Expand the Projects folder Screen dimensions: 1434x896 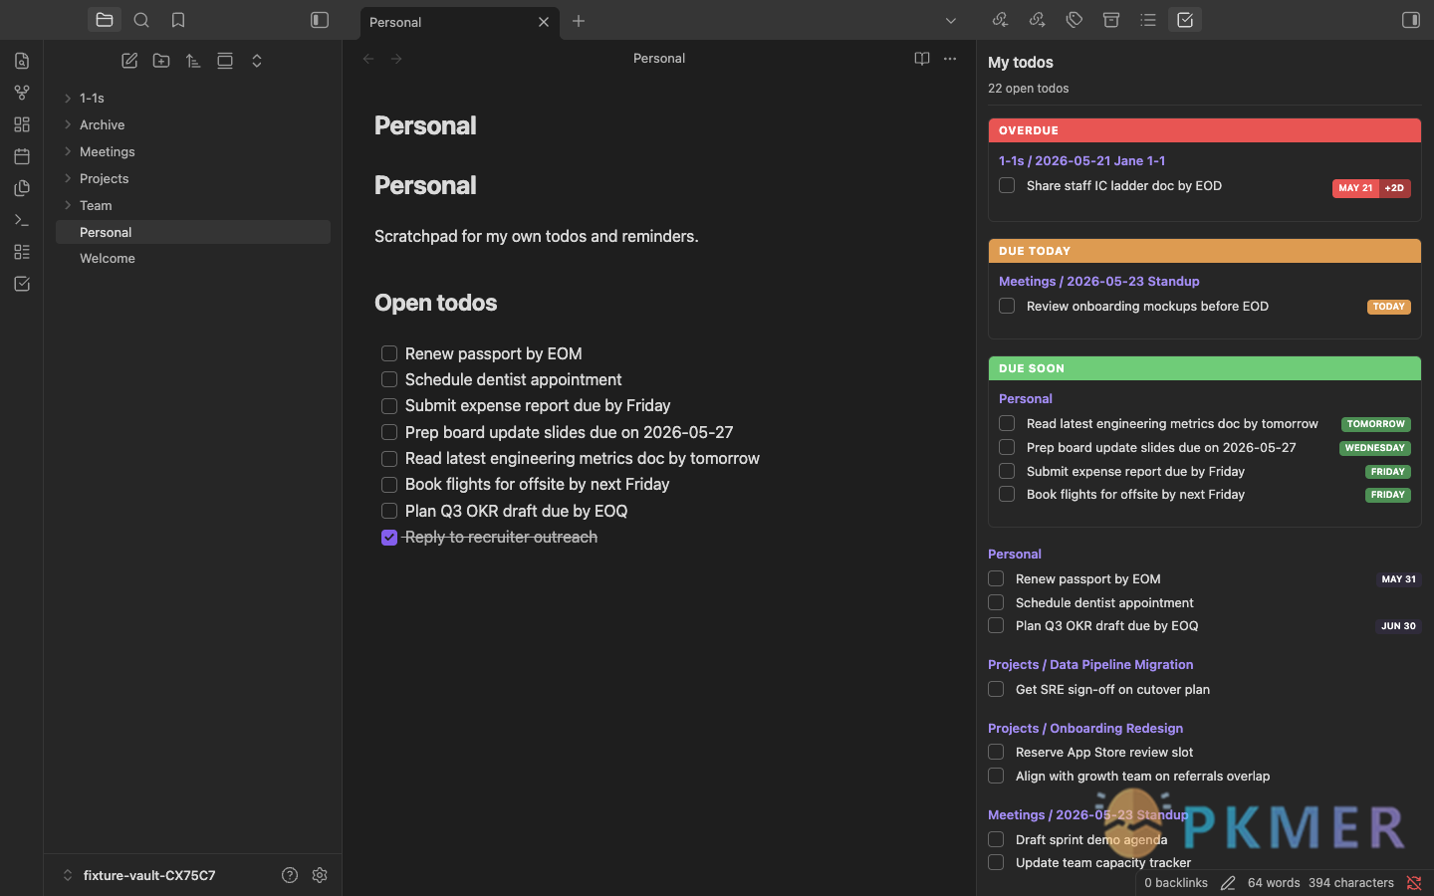click(68, 178)
